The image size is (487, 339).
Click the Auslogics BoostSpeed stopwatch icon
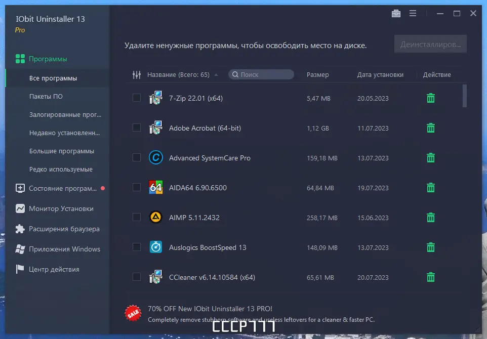pyautogui.click(x=155, y=247)
